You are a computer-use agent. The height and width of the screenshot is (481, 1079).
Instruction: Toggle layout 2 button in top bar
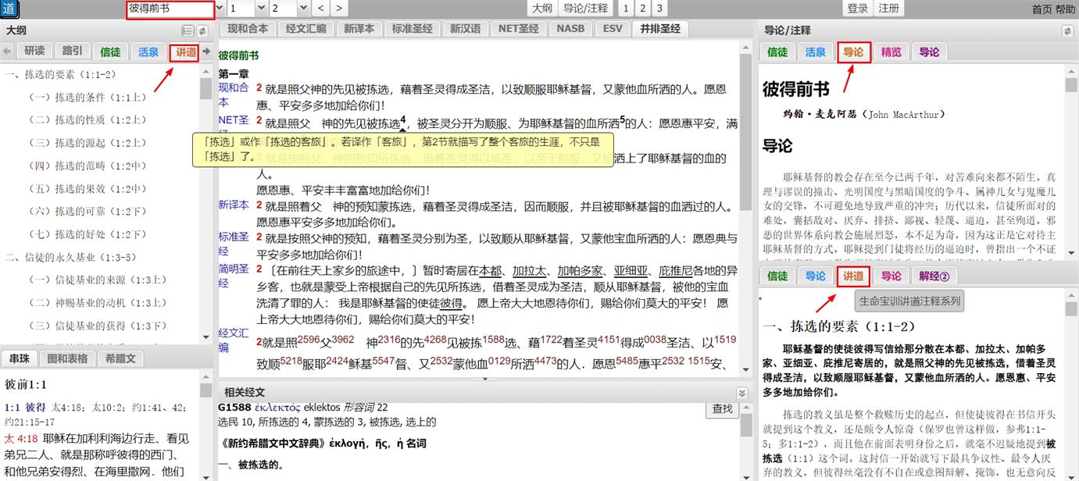pos(642,9)
